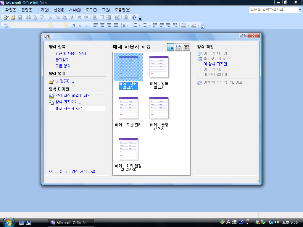Toggle Italic formatting button
The width and height of the screenshot is (303, 227).
point(80,25)
